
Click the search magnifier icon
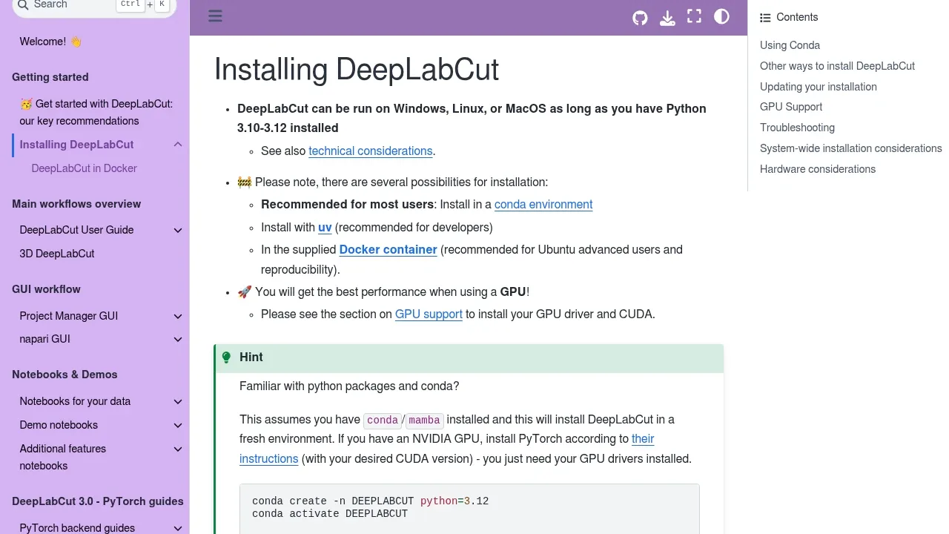tap(23, 4)
